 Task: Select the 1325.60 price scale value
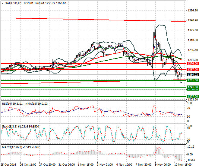click(x=193, y=30)
